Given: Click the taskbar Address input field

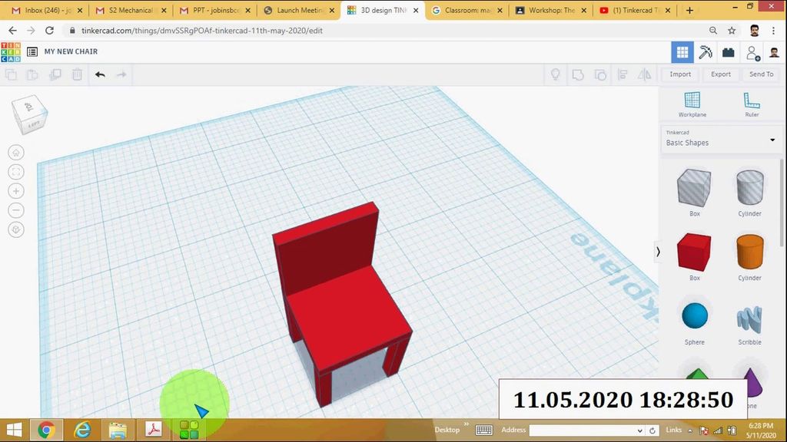Looking at the screenshot, I should click(x=582, y=430).
